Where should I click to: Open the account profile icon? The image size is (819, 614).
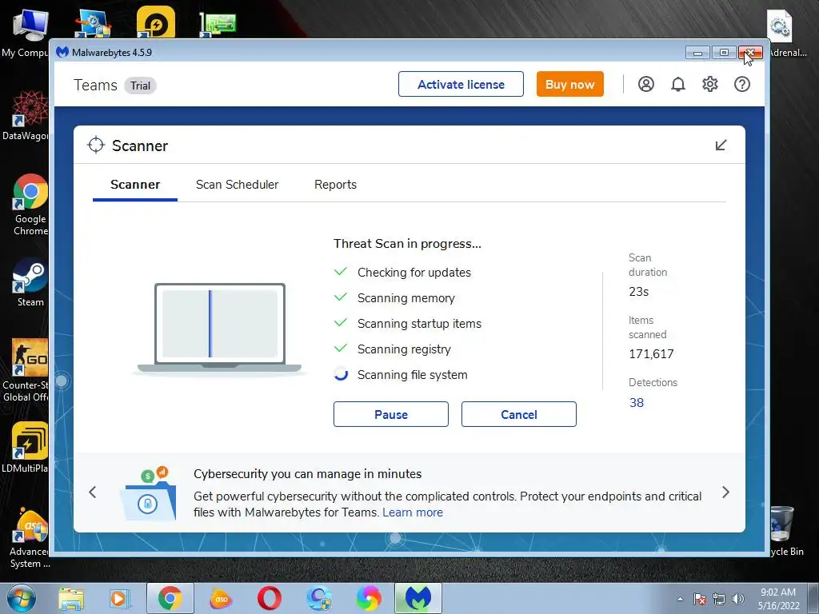pyautogui.click(x=646, y=84)
